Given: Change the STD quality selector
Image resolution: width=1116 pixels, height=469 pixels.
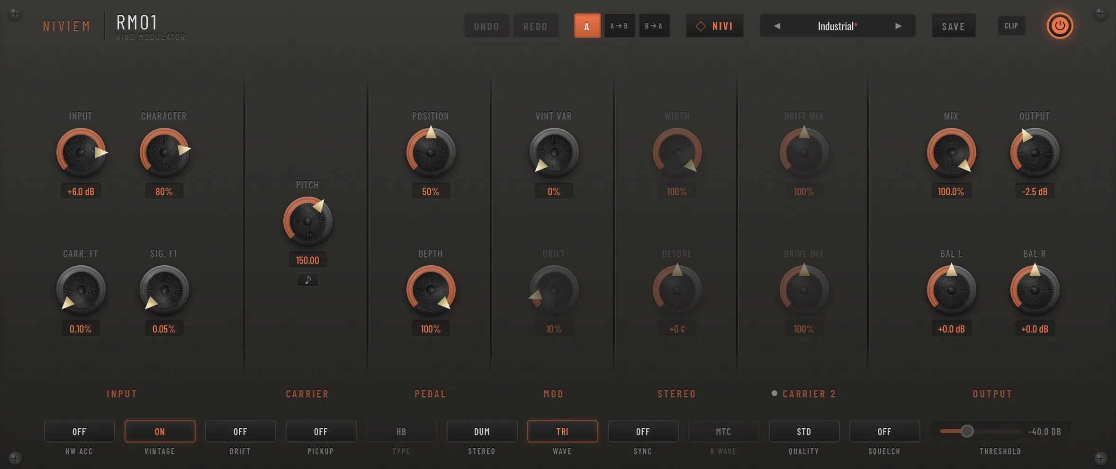Looking at the screenshot, I should (x=804, y=431).
